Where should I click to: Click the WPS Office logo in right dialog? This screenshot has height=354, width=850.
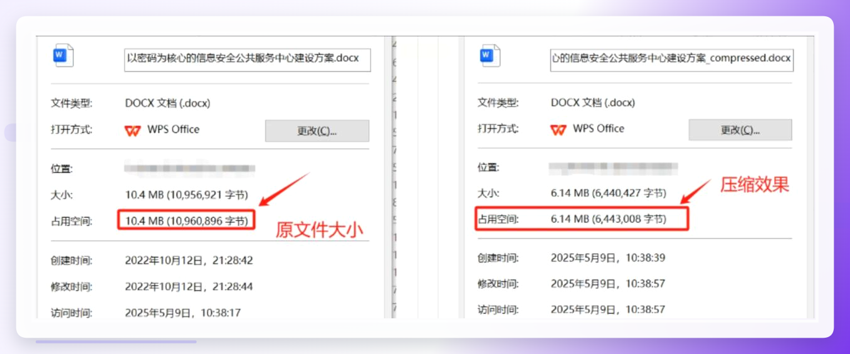558,130
